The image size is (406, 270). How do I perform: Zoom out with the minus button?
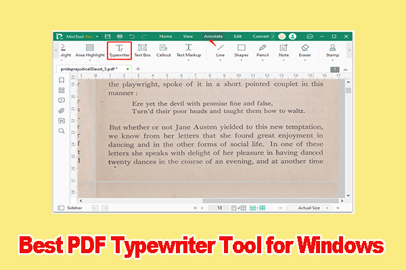(280, 208)
